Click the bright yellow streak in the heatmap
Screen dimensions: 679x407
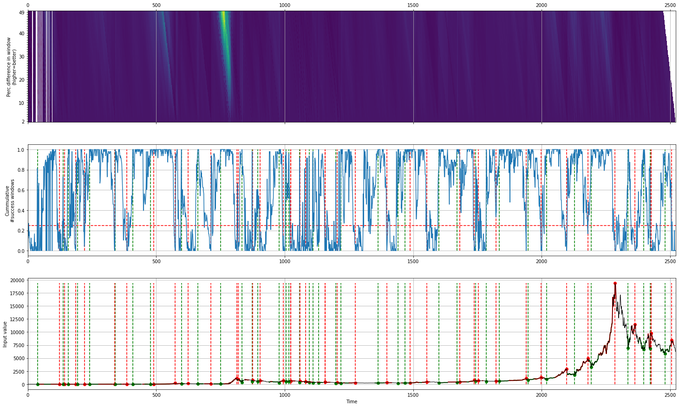[224, 28]
